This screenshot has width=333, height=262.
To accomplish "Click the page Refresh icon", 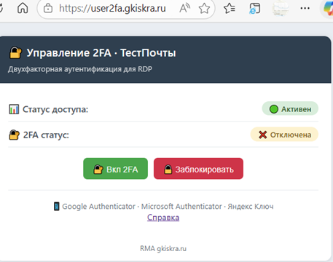I will 1,8.
